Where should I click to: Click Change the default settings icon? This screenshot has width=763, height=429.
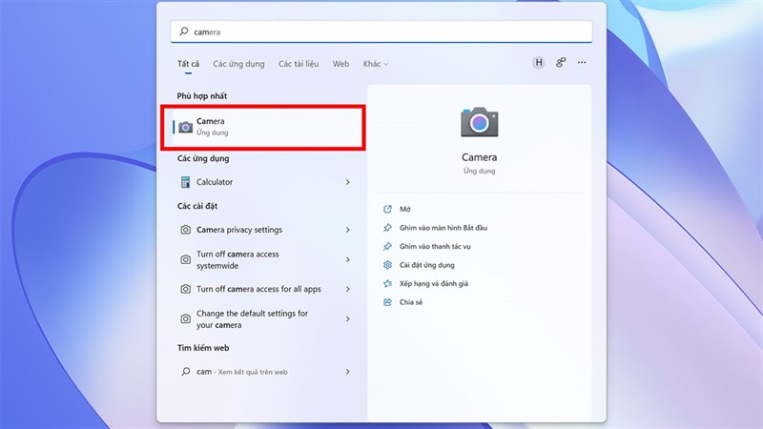pyautogui.click(x=185, y=319)
